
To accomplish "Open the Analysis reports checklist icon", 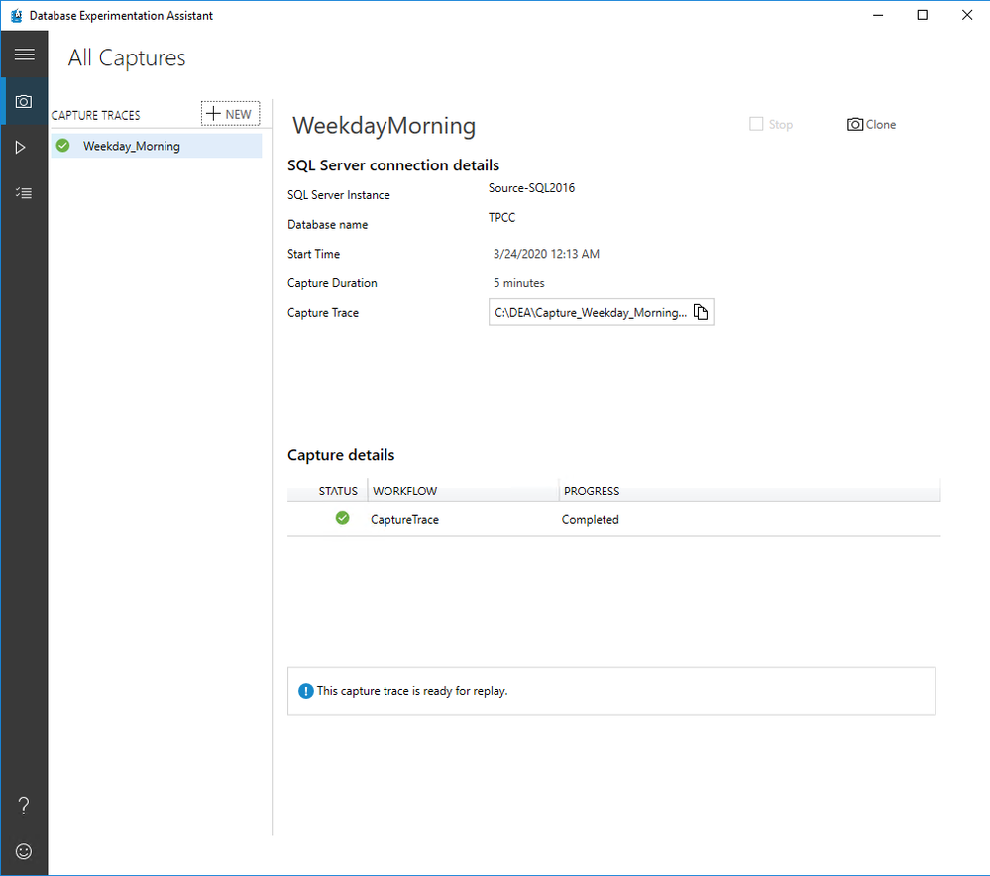I will pyautogui.click(x=24, y=192).
